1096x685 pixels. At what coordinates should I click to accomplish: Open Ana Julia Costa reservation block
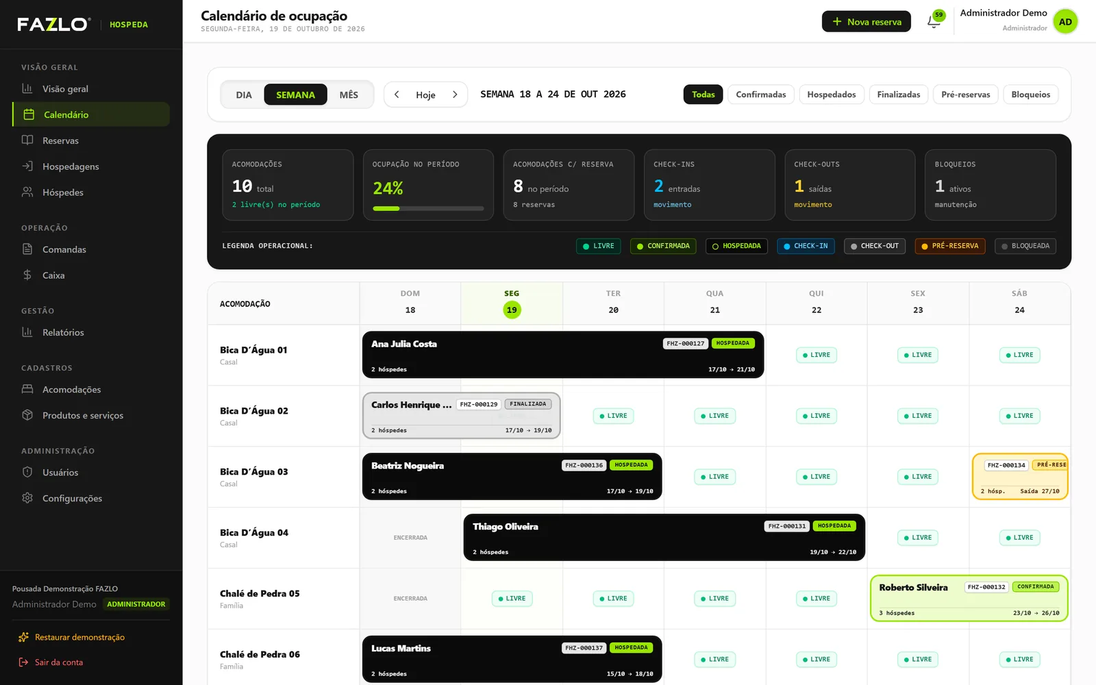click(563, 355)
